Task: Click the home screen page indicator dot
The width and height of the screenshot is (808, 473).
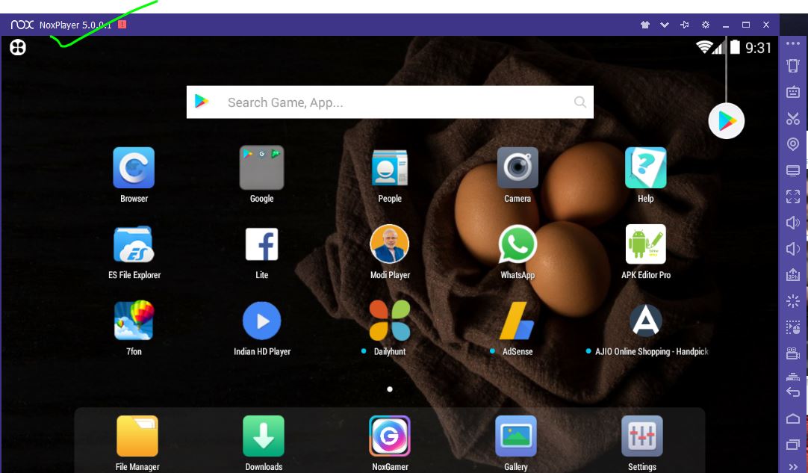Action: 390,389
